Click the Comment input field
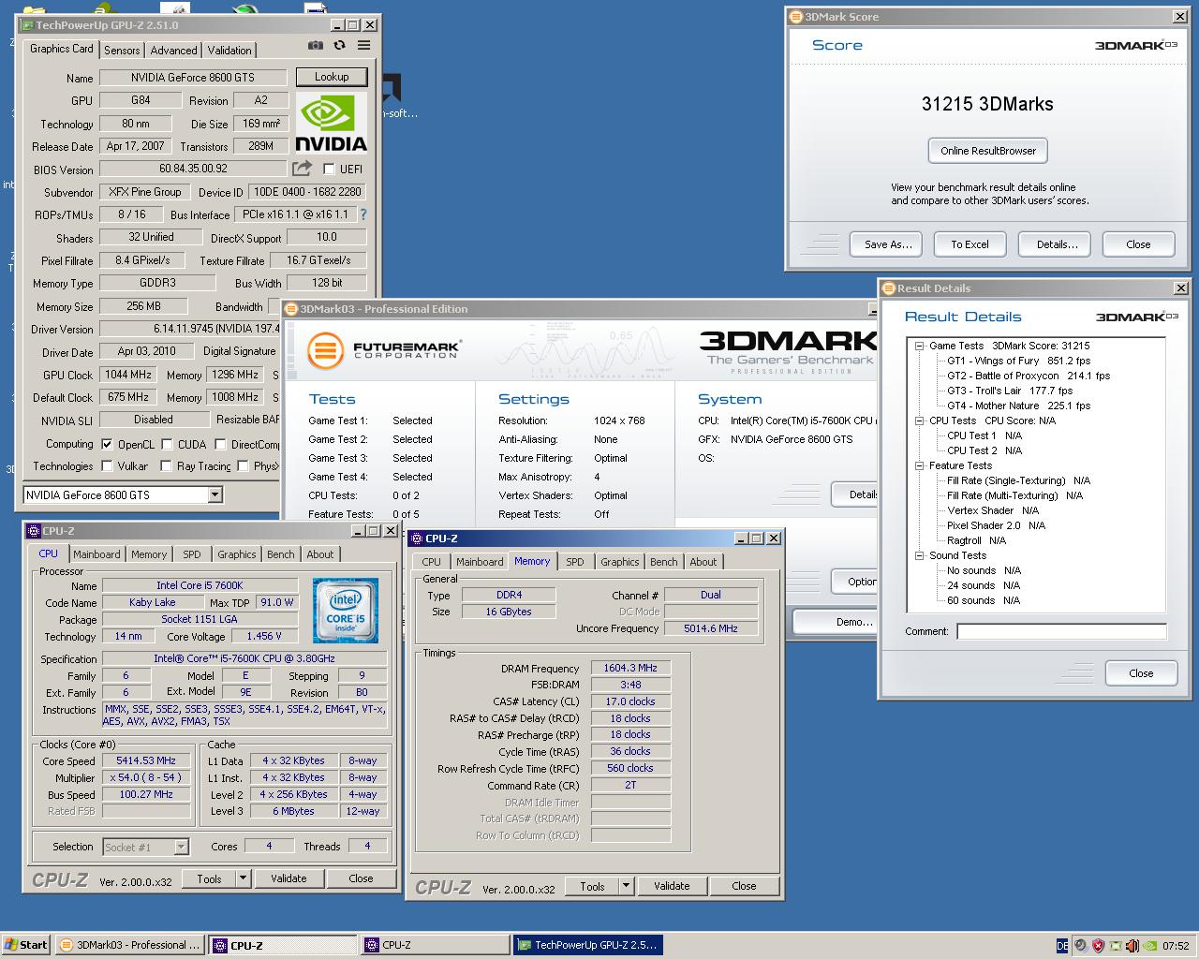 click(x=1061, y=631)
